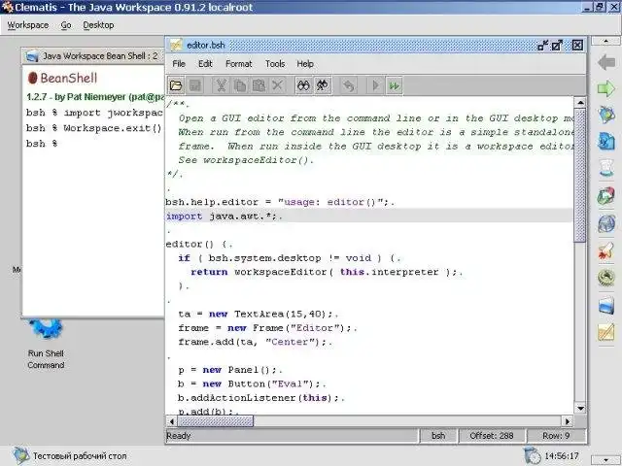Iconify the editor.bsh internal window
The height and width of the screenshot is (466, 622).
click(543, 46)
